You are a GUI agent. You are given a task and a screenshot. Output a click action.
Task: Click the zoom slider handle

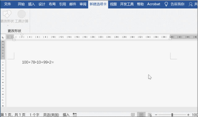click(x=172, y=115)
